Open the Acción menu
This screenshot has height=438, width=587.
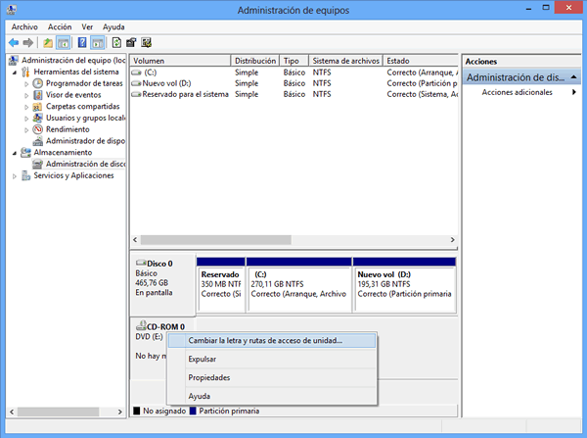(60, 27)
